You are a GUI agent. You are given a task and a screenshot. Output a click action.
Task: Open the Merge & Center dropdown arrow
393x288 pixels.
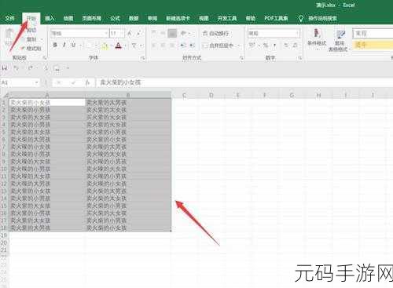pyautogui.click(x=239, y=46)
